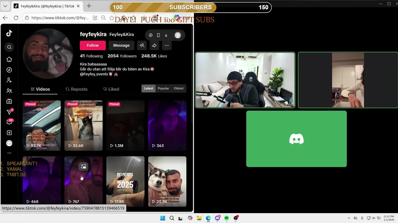Click the zoom magnifier in address bar

tap(103, 18)
